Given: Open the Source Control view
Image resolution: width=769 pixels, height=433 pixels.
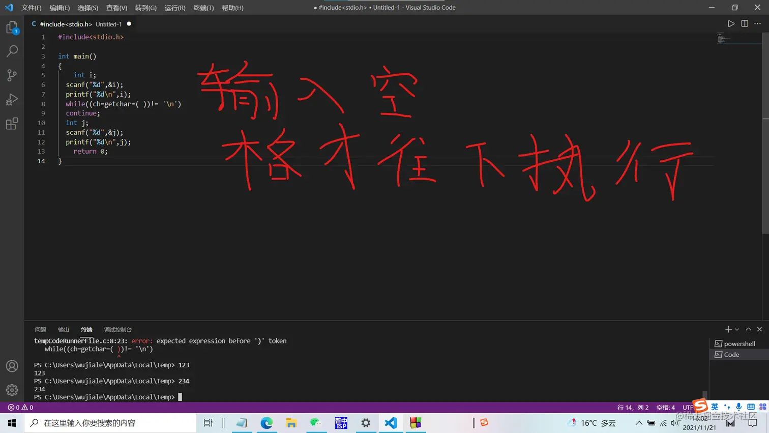Looking at the screenshot, I should pyautogui.click(x=12, y=75).
